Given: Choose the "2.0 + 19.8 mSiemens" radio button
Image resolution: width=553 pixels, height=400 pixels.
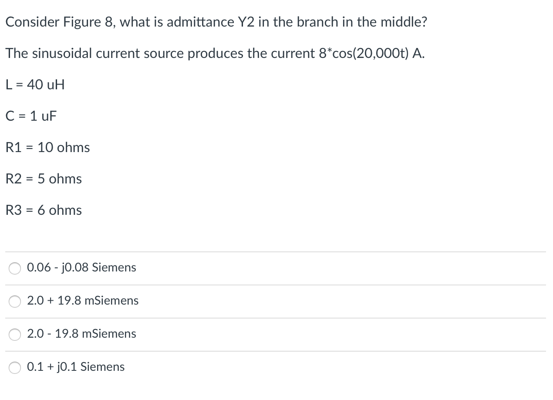Looking at the screenshot, I should (15, 302).
